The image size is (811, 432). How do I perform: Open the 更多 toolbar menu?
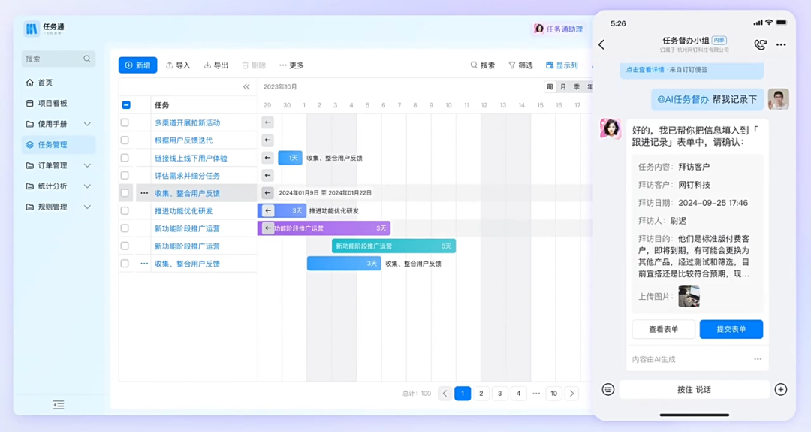291,65
